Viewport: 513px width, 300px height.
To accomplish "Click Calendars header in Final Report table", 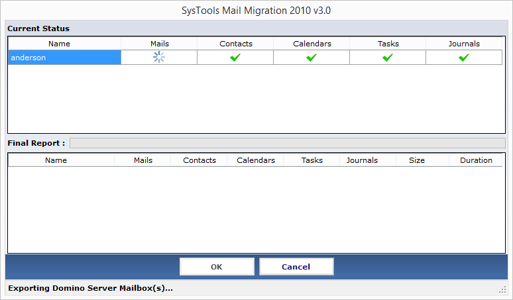I will tap(255, 160).
